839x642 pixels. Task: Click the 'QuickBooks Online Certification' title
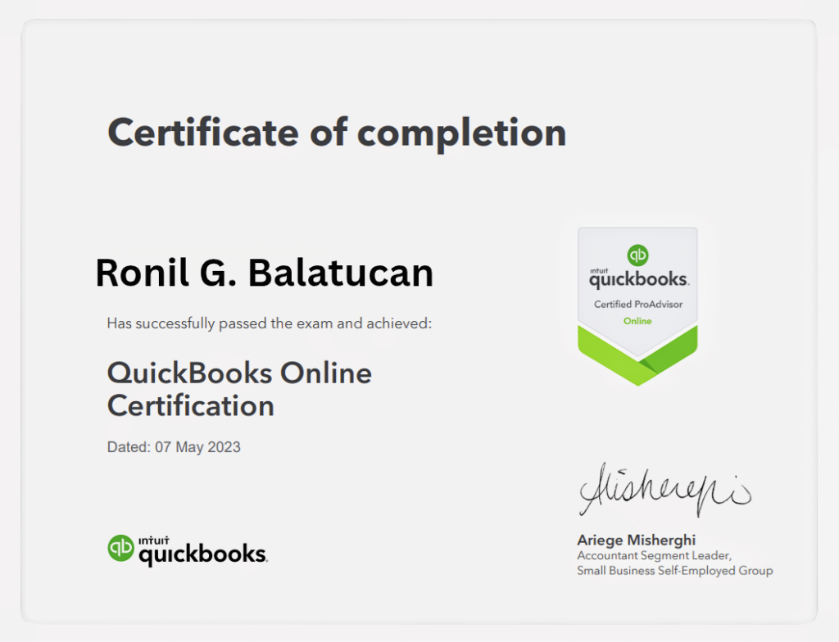239,390
